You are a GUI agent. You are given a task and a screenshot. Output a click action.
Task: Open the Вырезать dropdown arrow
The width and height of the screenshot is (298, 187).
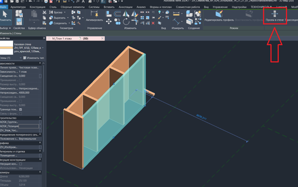tap(68, 18)
